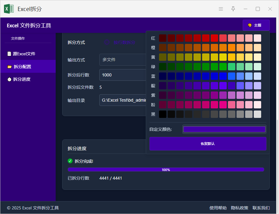Open the hamburger menu in title bar

pos(221,9)
